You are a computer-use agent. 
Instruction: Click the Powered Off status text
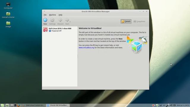(x=56, y=31)
